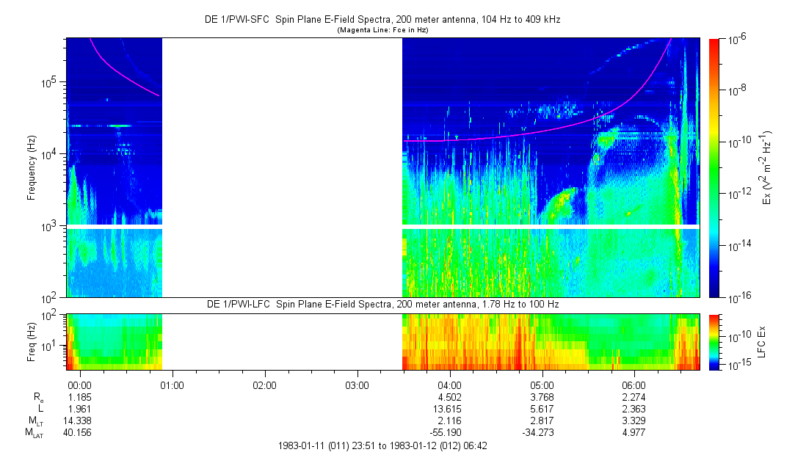
Task: Click the 06:00 time axis tick label
Action: coord(634,385)
